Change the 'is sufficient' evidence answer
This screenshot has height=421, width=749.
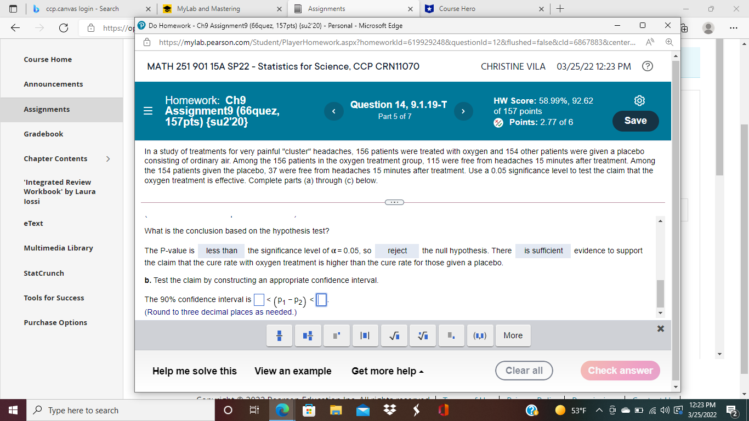coord(543,251)
